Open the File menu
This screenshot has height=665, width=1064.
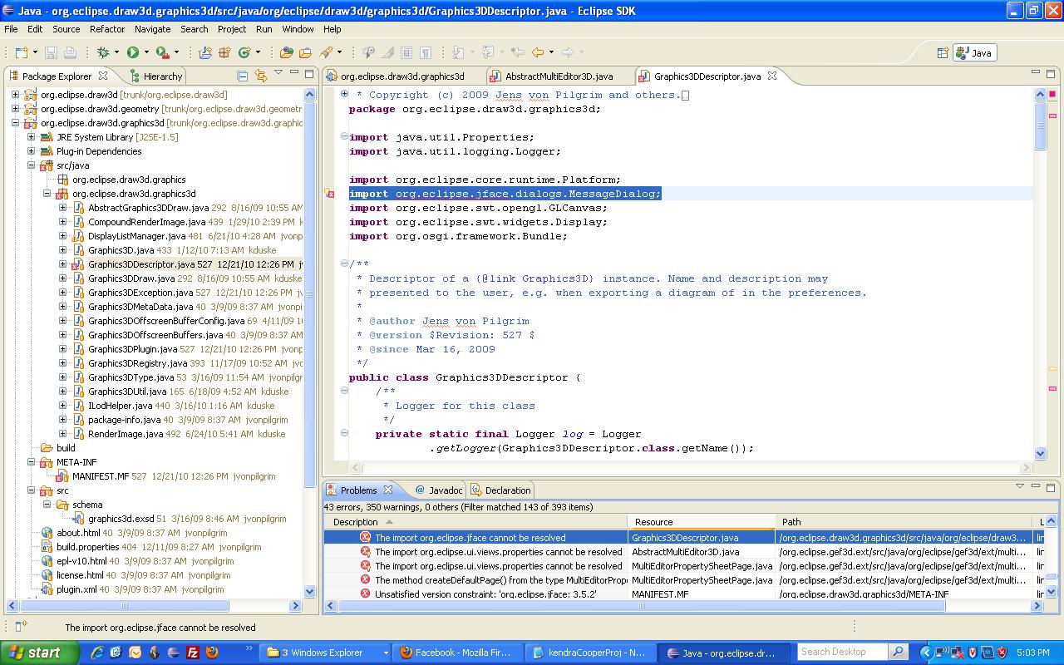point(11,29)
